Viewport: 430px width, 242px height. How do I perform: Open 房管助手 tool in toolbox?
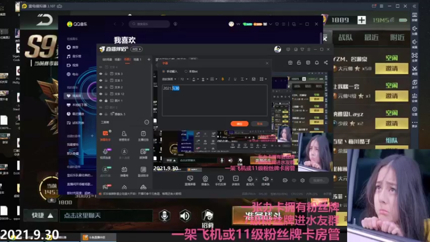[124, 136]
